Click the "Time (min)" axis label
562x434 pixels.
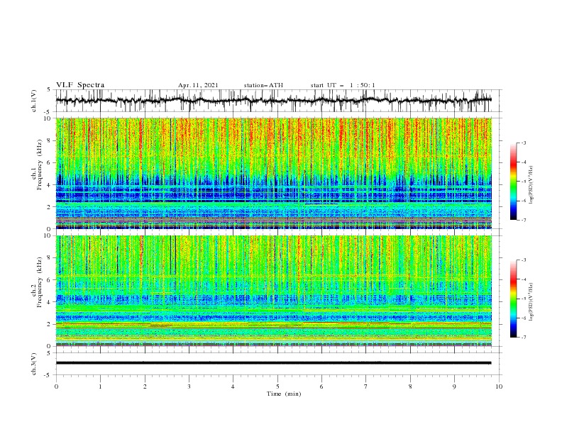284,394
